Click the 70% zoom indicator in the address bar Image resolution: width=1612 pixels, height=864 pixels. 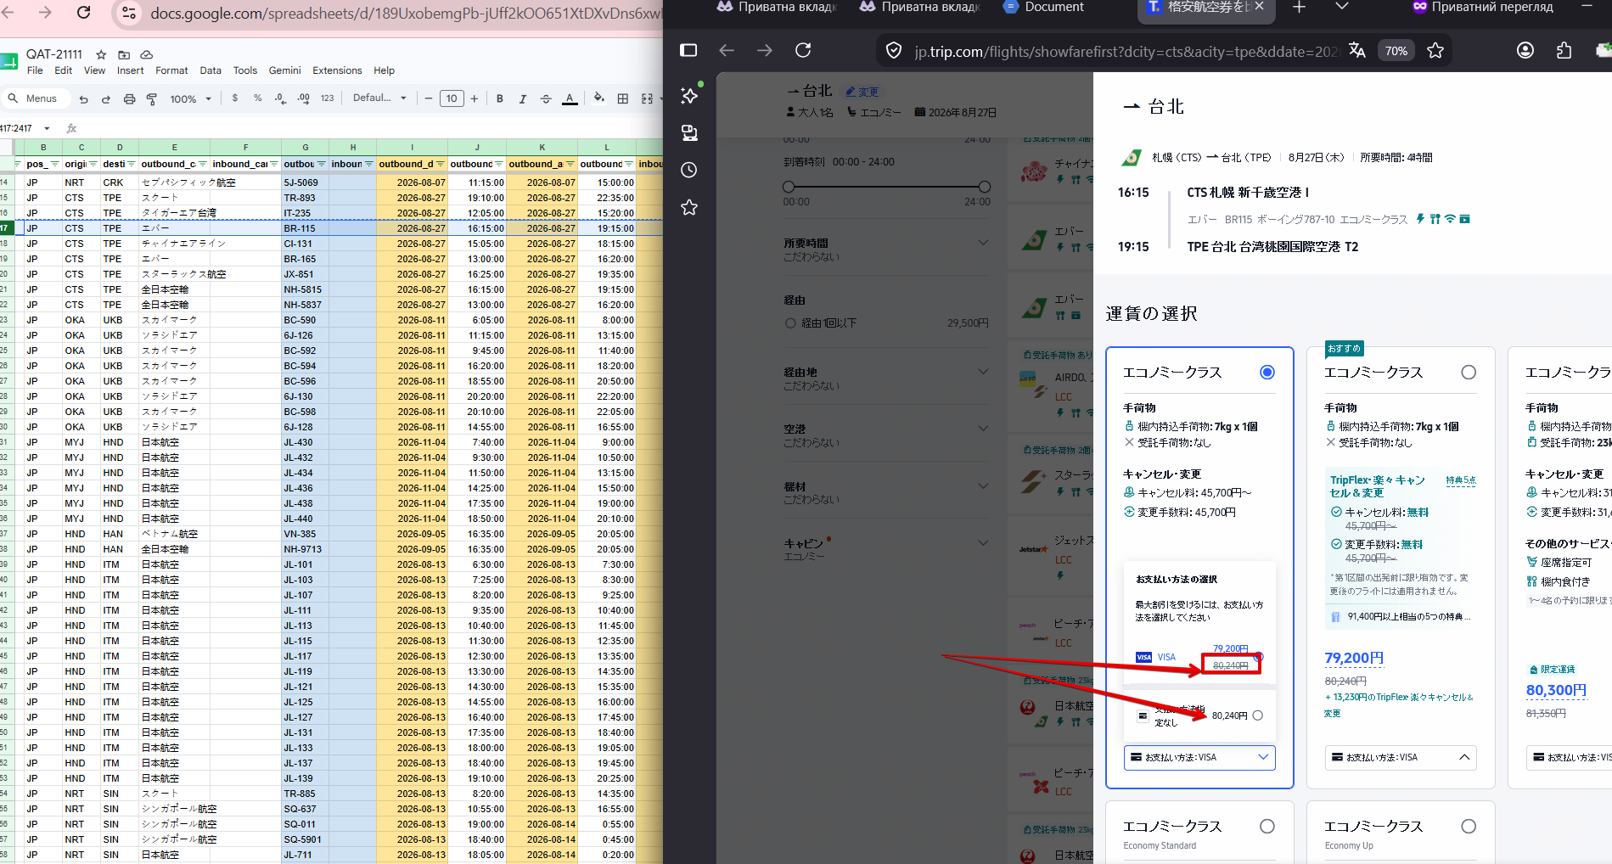[1396, 51]
